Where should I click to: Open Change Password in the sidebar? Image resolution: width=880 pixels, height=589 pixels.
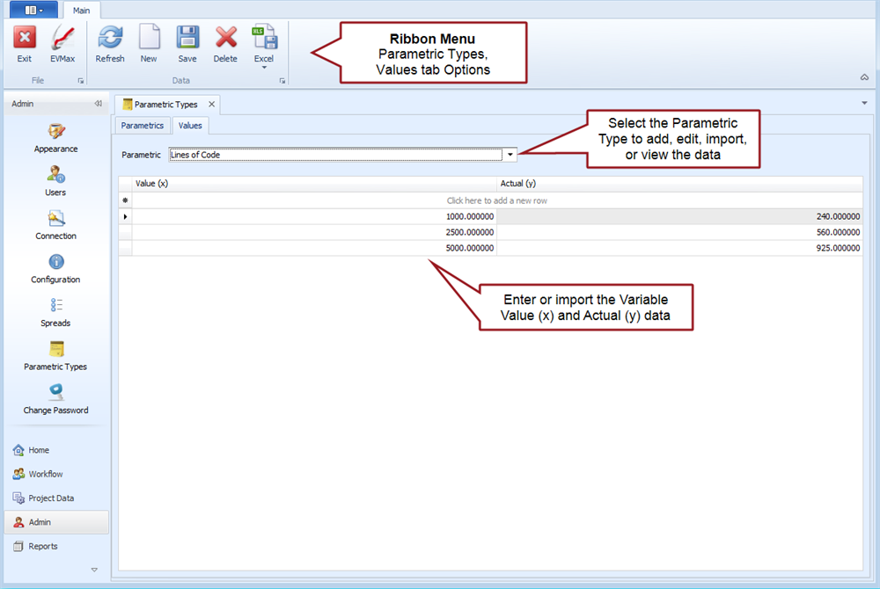coord(55,399)
